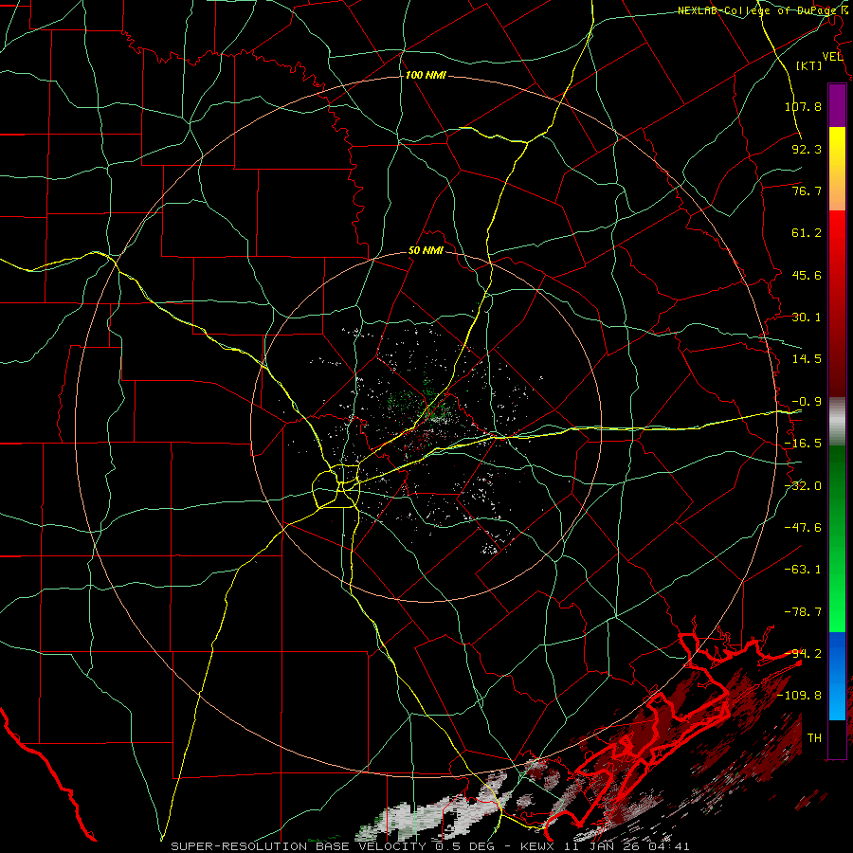
Task: Click the 107.8 legend value
Action: click(803, 107)
